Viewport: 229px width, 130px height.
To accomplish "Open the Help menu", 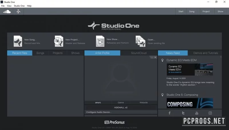I will 29,6.
